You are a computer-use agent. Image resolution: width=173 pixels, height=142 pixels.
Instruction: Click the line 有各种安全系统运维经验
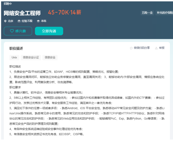click(46, 129)
